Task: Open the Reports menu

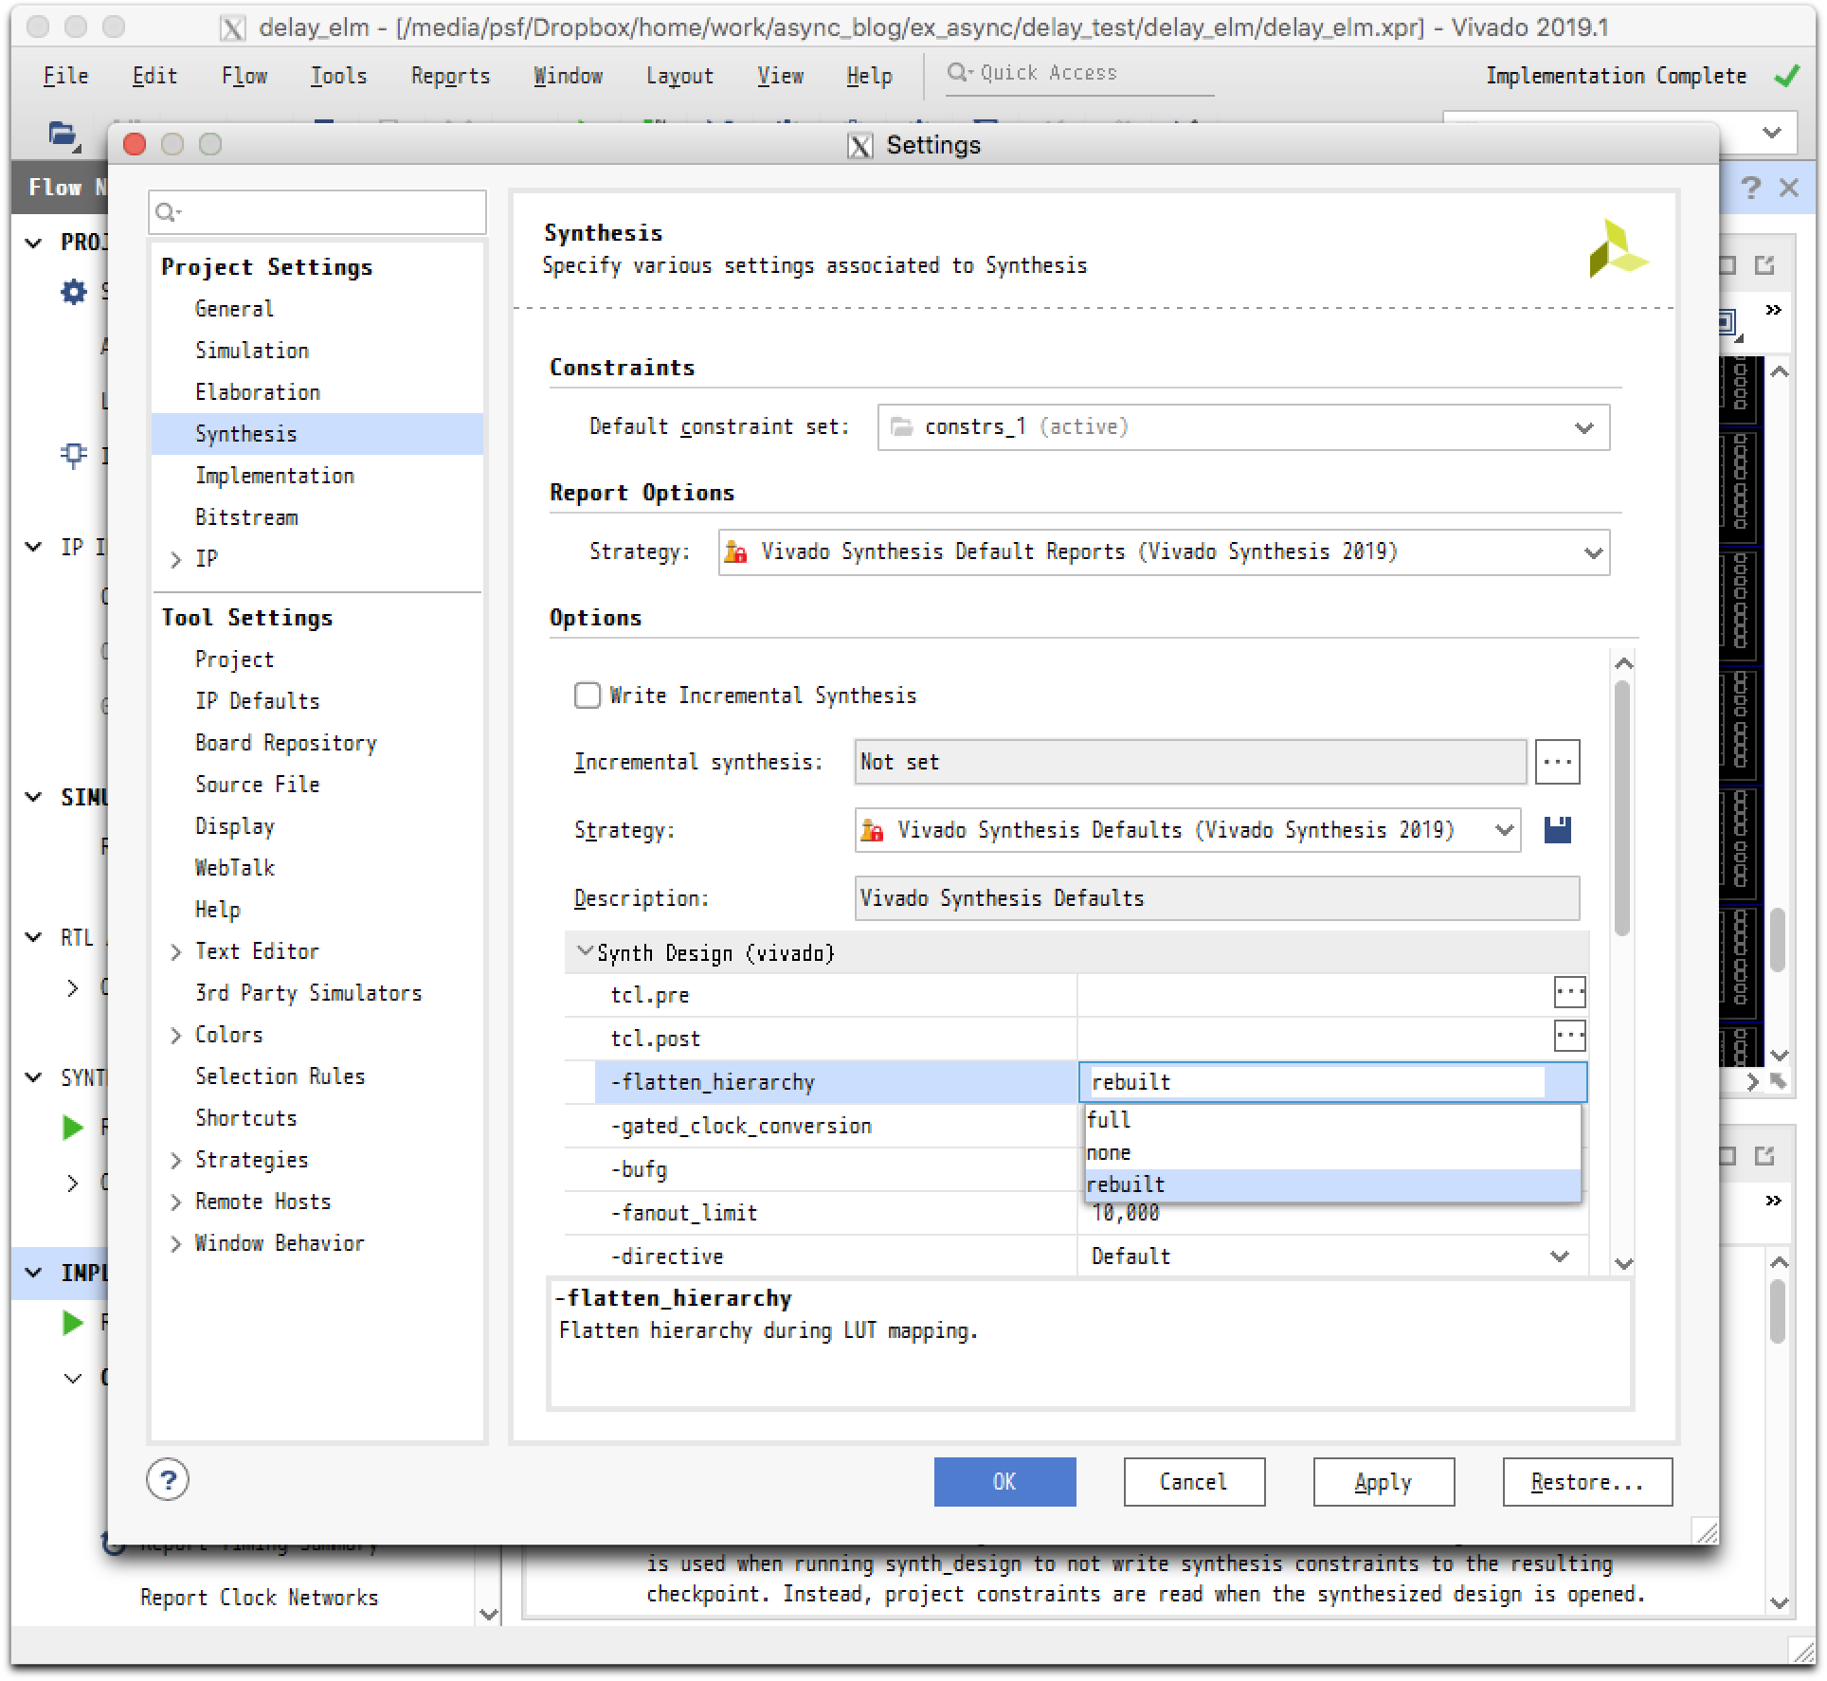Action: 450,76
